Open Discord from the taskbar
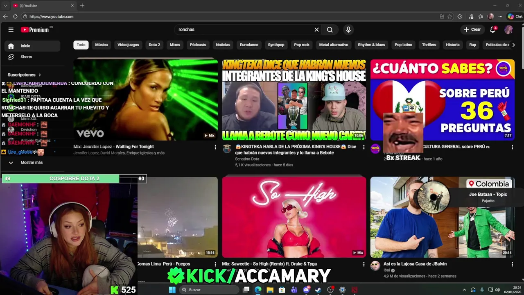 tap(306, 290)
